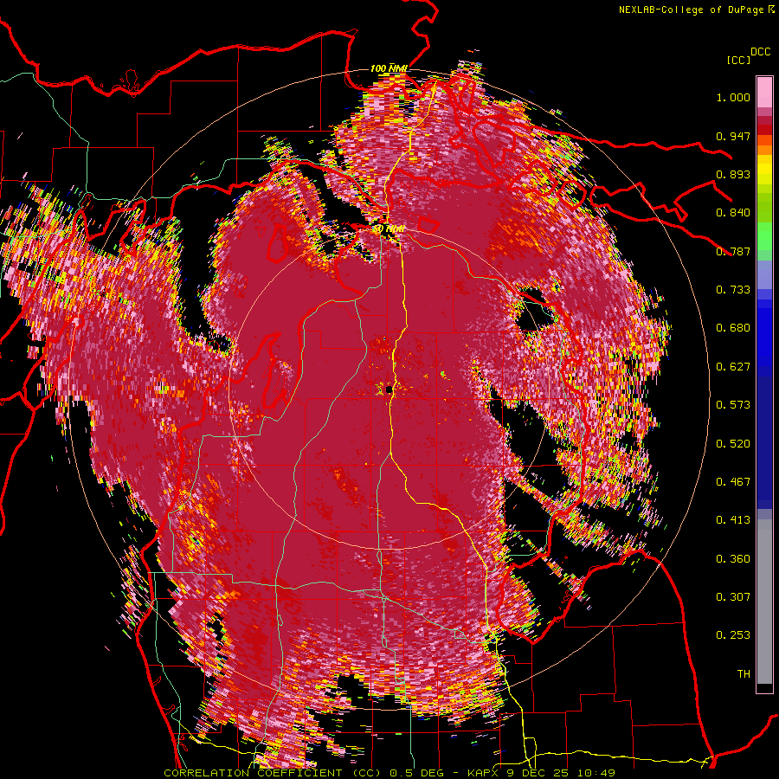Click the black radar site dot at center

click(389, 390)
